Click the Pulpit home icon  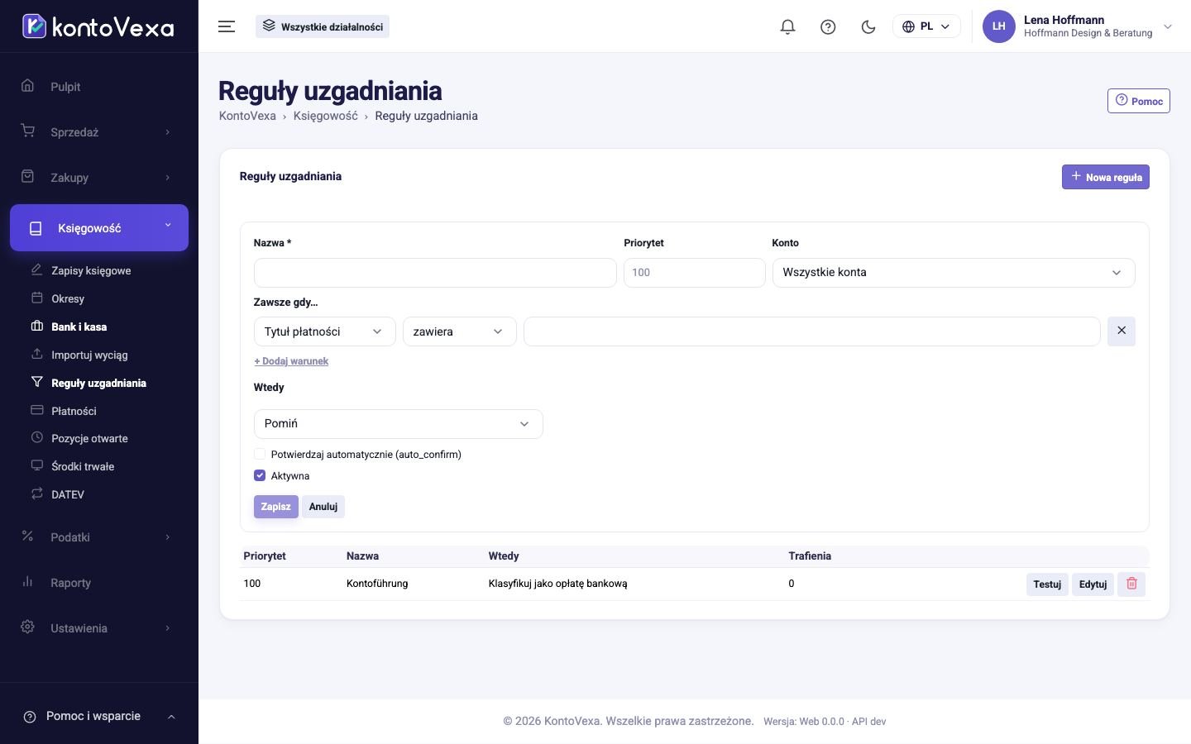pos(27,86)
